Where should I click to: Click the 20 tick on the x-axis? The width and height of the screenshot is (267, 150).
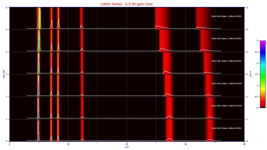[x=127, y=144]
